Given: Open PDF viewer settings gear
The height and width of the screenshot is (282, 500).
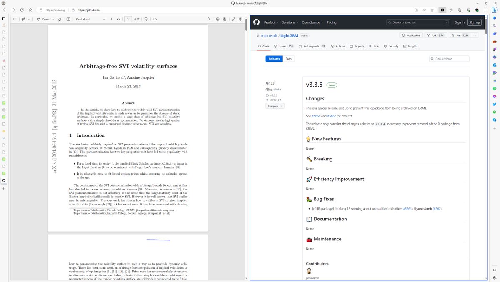Looking at the screenshot, I should point(240,19).
